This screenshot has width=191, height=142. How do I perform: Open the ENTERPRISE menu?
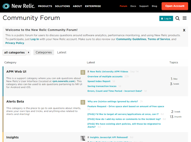93,6
